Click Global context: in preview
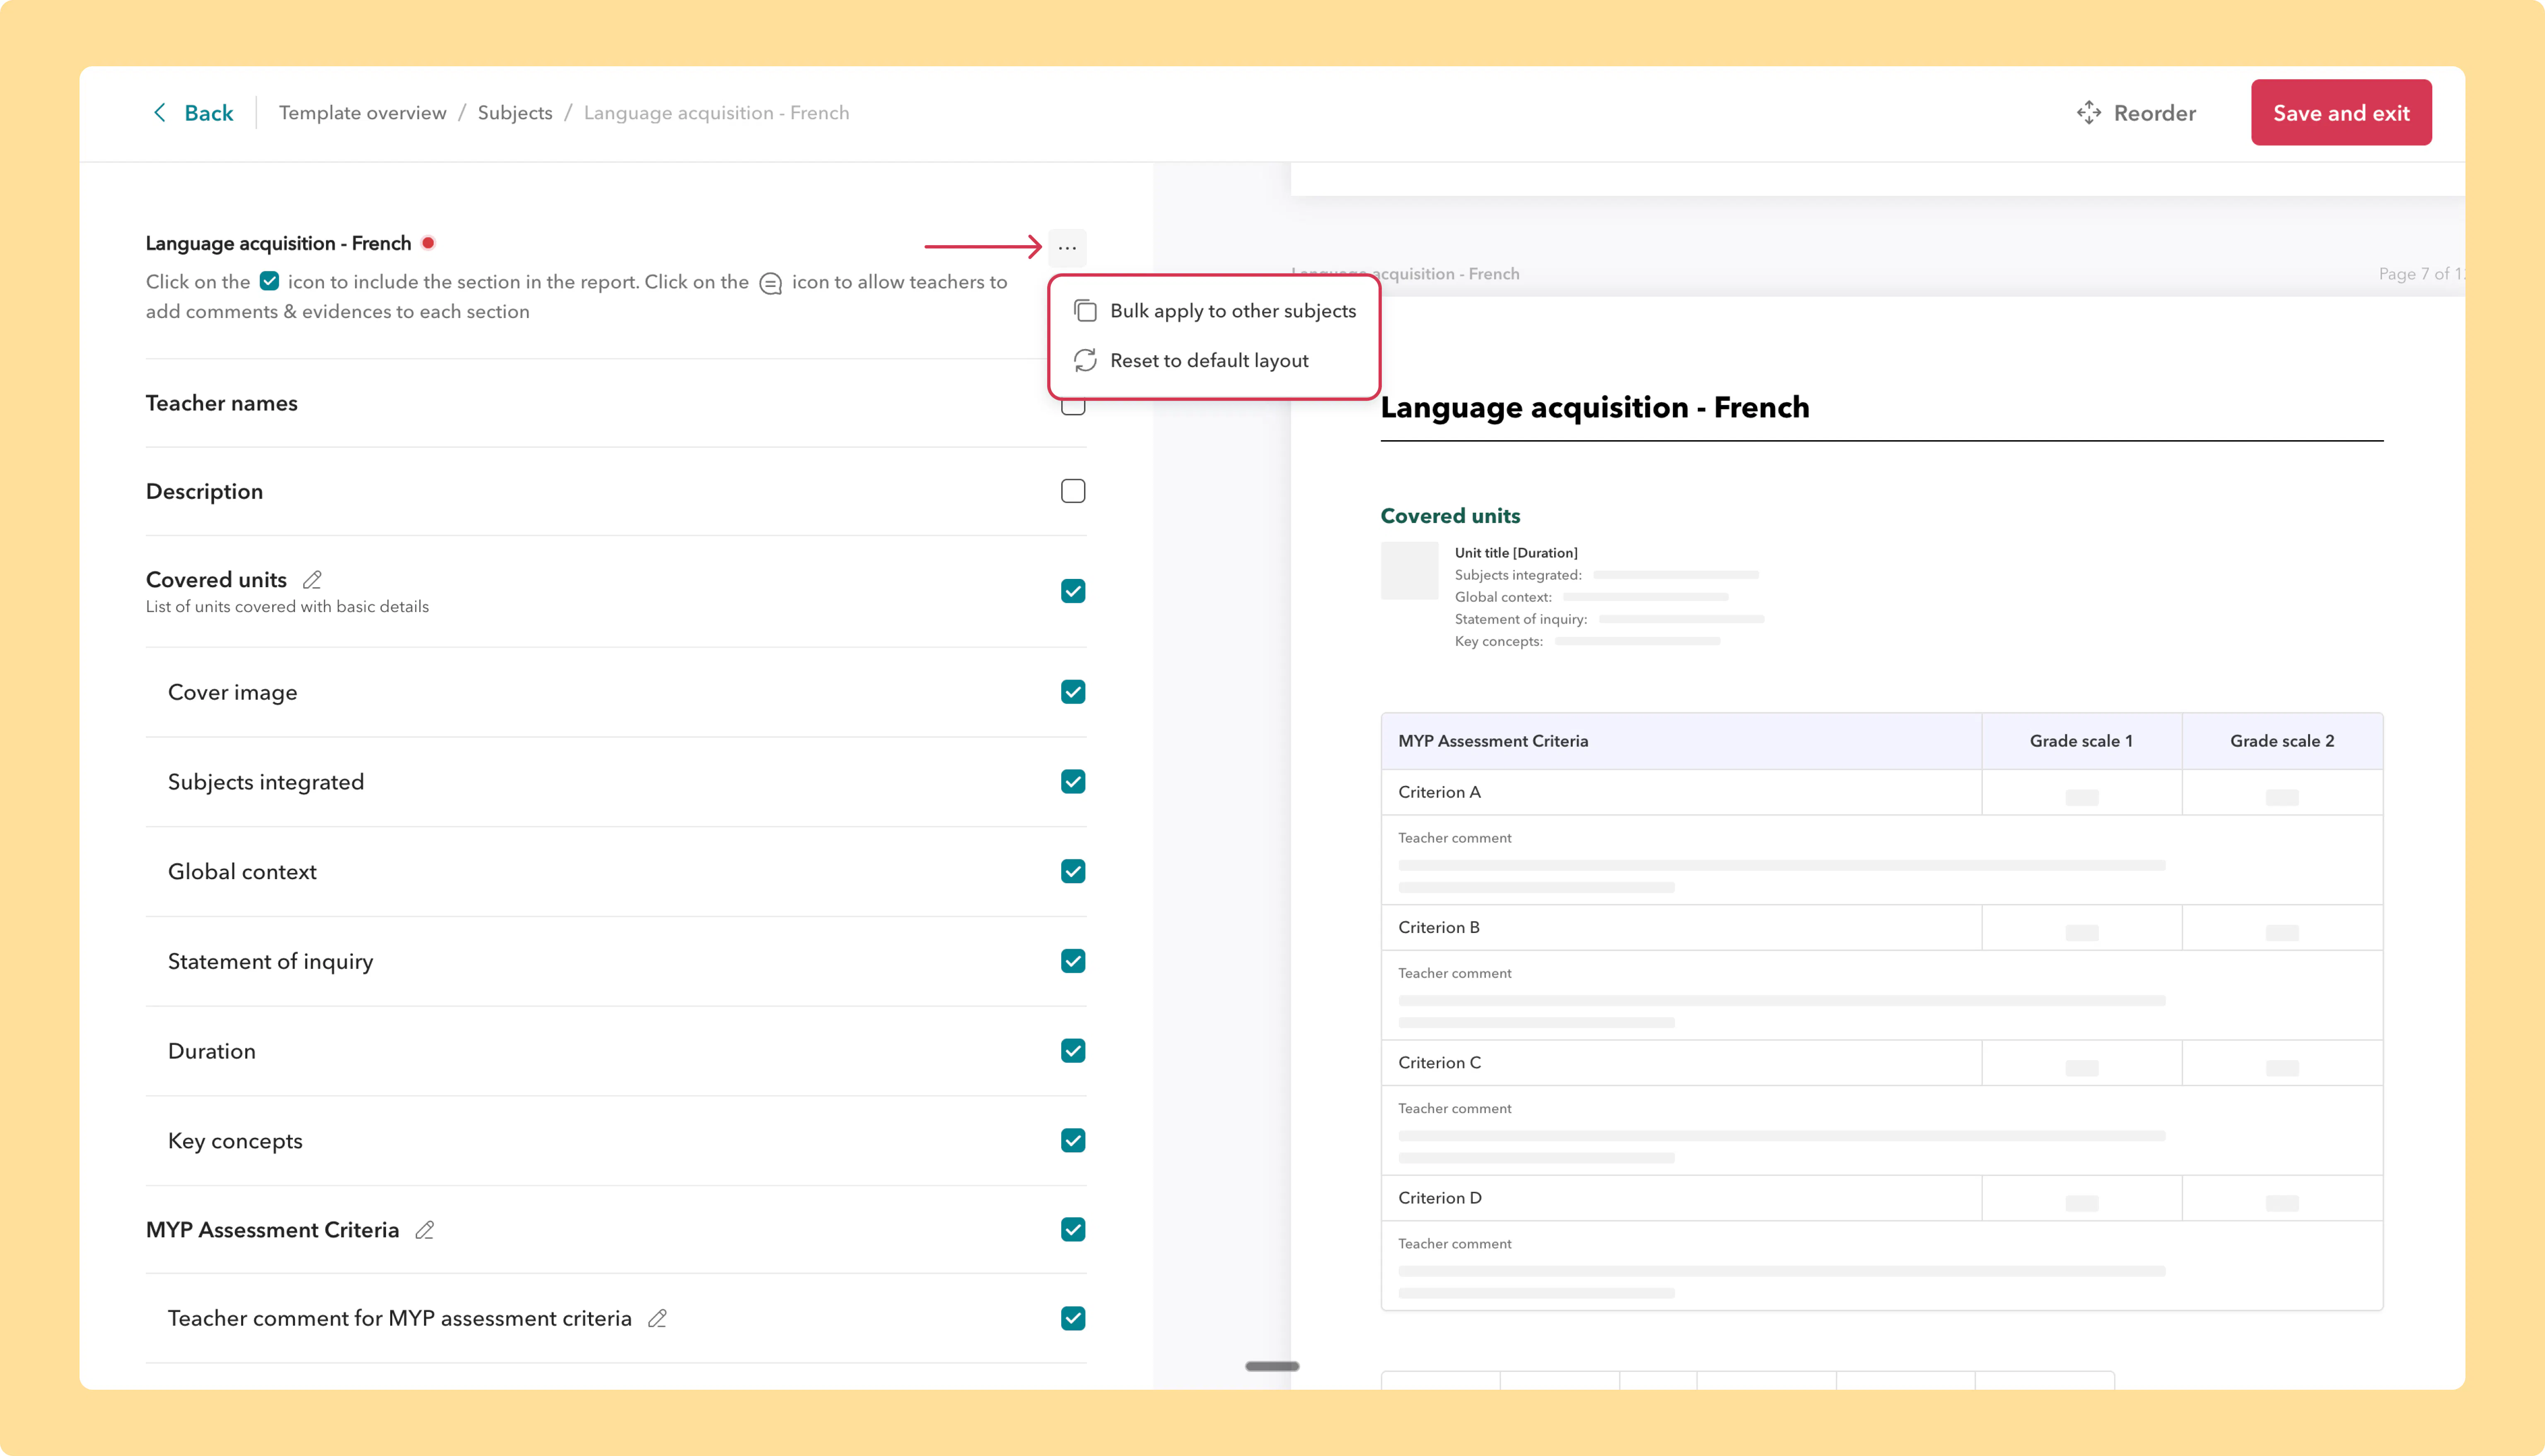The image size is (2545, 1456). pos(1503,597)
